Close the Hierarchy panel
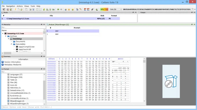Viewport: 197px width, 110px height. click(44, 25)
